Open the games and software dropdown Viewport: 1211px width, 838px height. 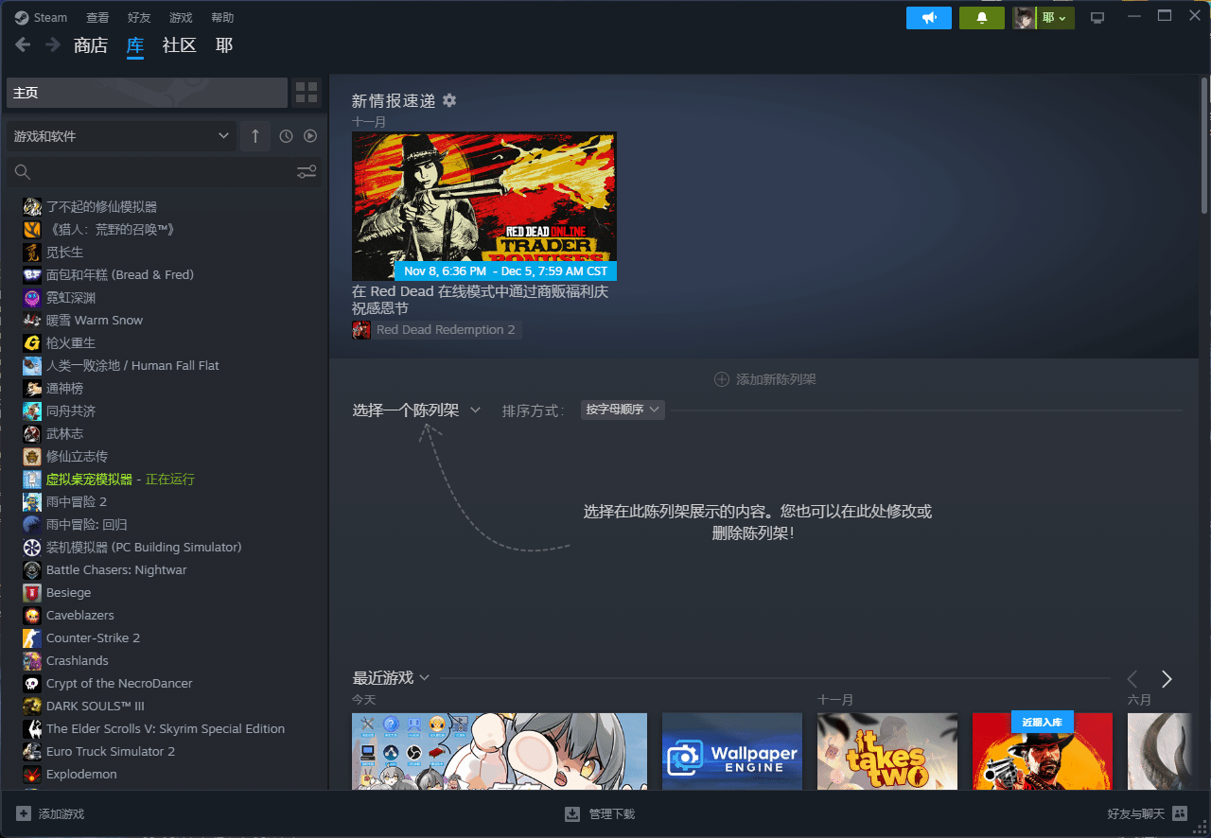[121, 136]
